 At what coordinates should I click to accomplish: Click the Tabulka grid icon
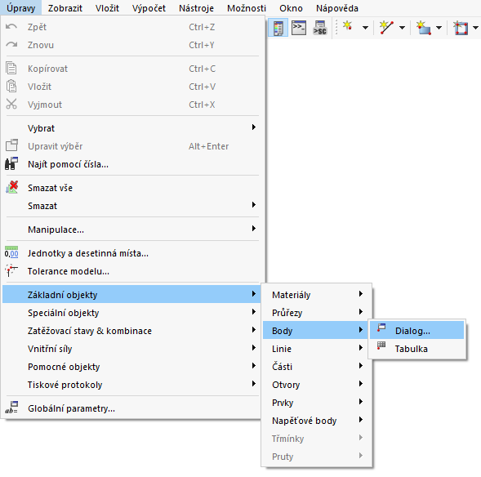click(381, 345)
